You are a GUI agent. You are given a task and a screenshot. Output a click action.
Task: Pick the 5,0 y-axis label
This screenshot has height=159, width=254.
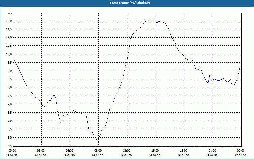point(10,138)
